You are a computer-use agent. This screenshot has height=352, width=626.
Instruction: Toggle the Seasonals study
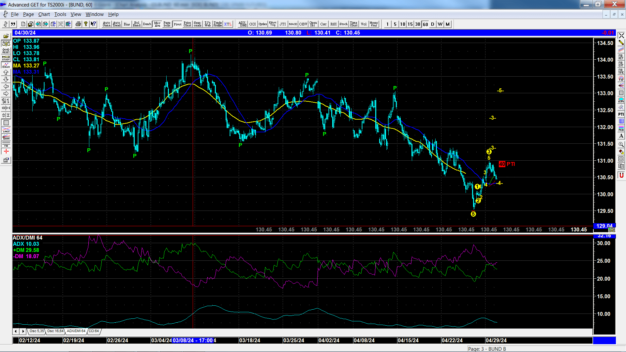pyautogui.click(x=198, y=24)
